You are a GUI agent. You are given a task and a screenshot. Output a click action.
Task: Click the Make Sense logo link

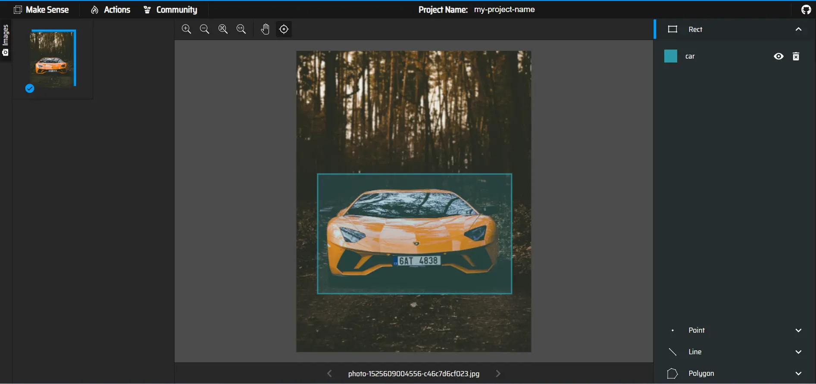point(41,9)
